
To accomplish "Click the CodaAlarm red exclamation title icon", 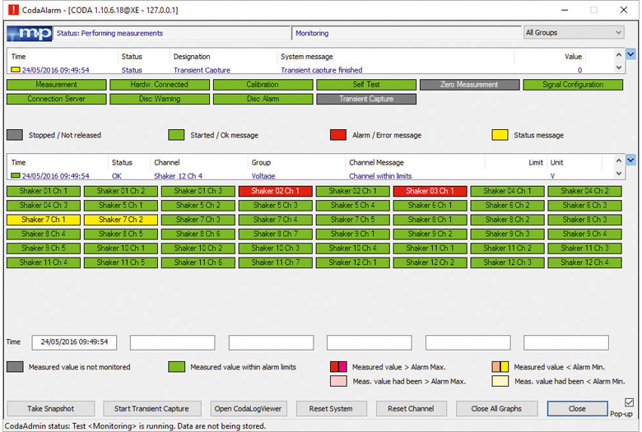I will [13, 9].
